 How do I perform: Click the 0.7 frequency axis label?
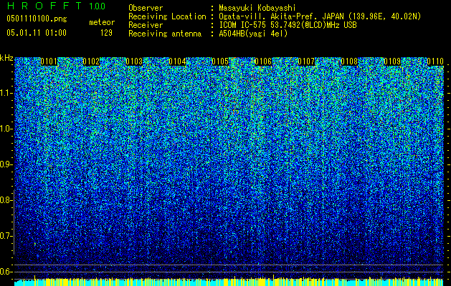[x=6, y=236]
